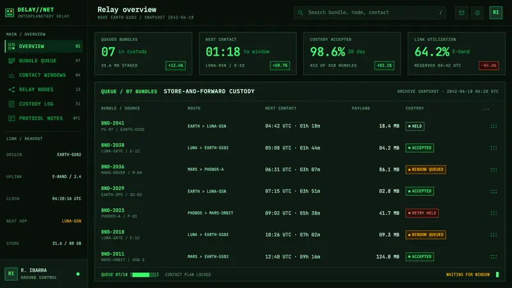Screen dimensions: 512x288
Task: Click the NEXT CONTACT column header
Action: pyautogui.click(x=280, y=108)
